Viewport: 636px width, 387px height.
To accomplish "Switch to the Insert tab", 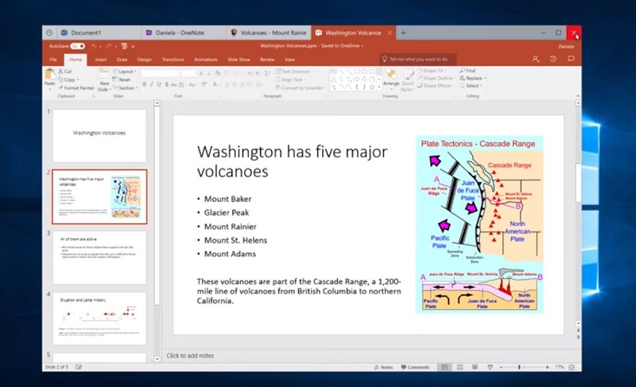I will point(101,60).
